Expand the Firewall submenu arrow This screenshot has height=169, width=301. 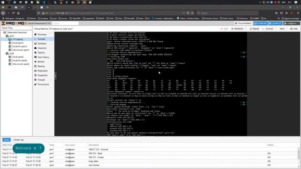coord(51,80)
